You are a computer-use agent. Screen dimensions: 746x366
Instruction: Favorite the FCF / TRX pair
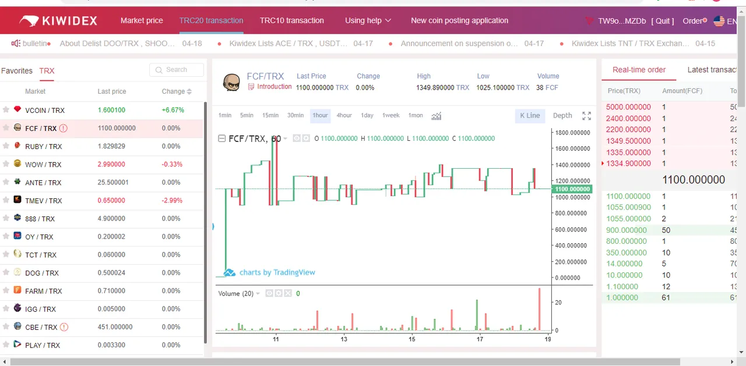point(6,127)
